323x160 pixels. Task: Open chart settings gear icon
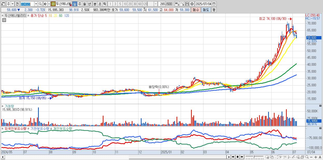click(192, 4)
